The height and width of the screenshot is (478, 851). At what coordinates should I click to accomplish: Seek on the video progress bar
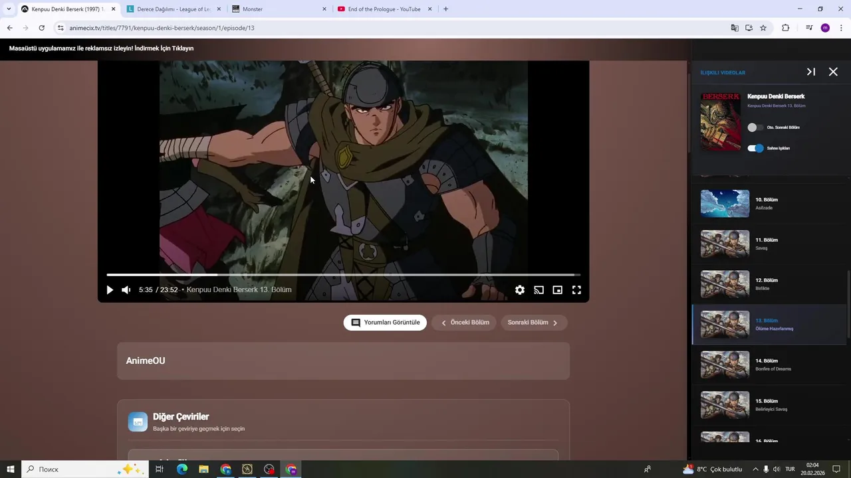tap(343, 274)
